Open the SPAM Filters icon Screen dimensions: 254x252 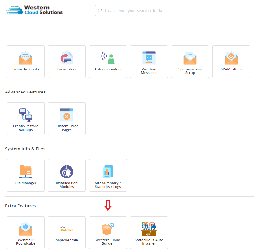point(231,58)
